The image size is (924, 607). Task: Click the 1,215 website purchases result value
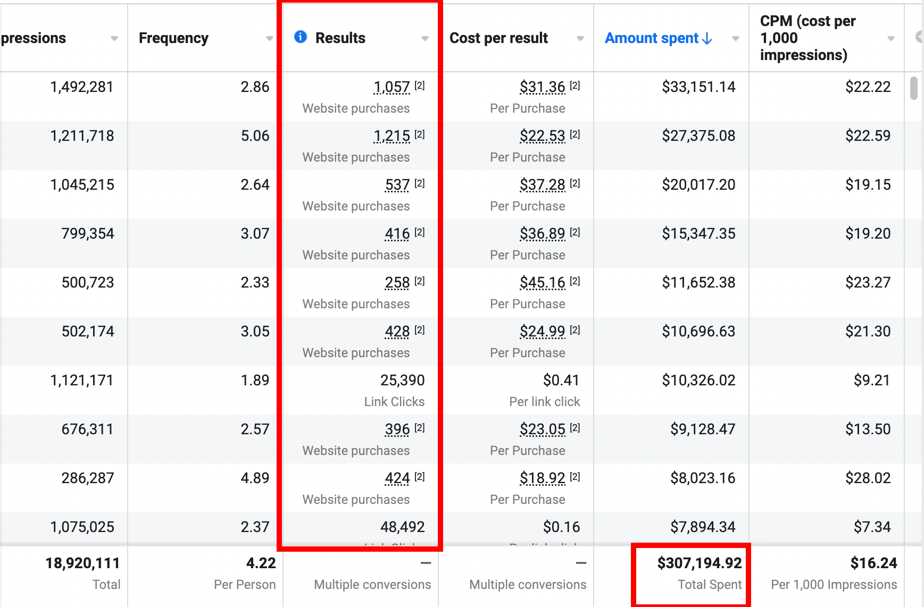pos(392,136)
